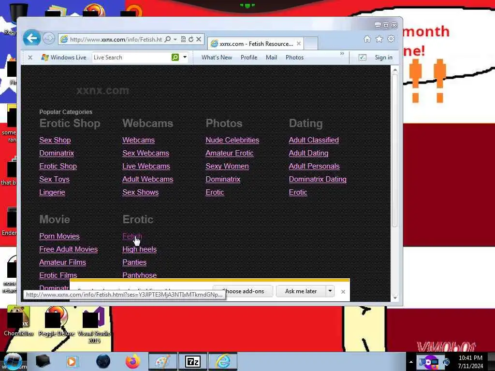Open the black box taskbar icon
Image resolution: width=495 pixels, height=371 pixels.
pyautogui.click(x=43, y=361)
